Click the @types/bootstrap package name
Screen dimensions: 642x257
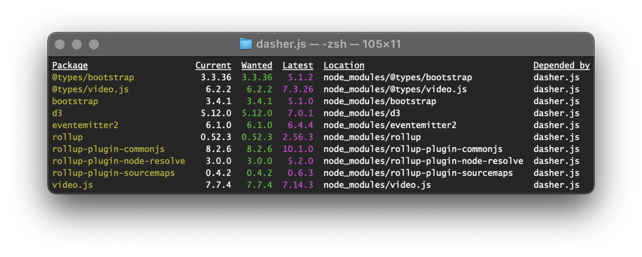93,77
